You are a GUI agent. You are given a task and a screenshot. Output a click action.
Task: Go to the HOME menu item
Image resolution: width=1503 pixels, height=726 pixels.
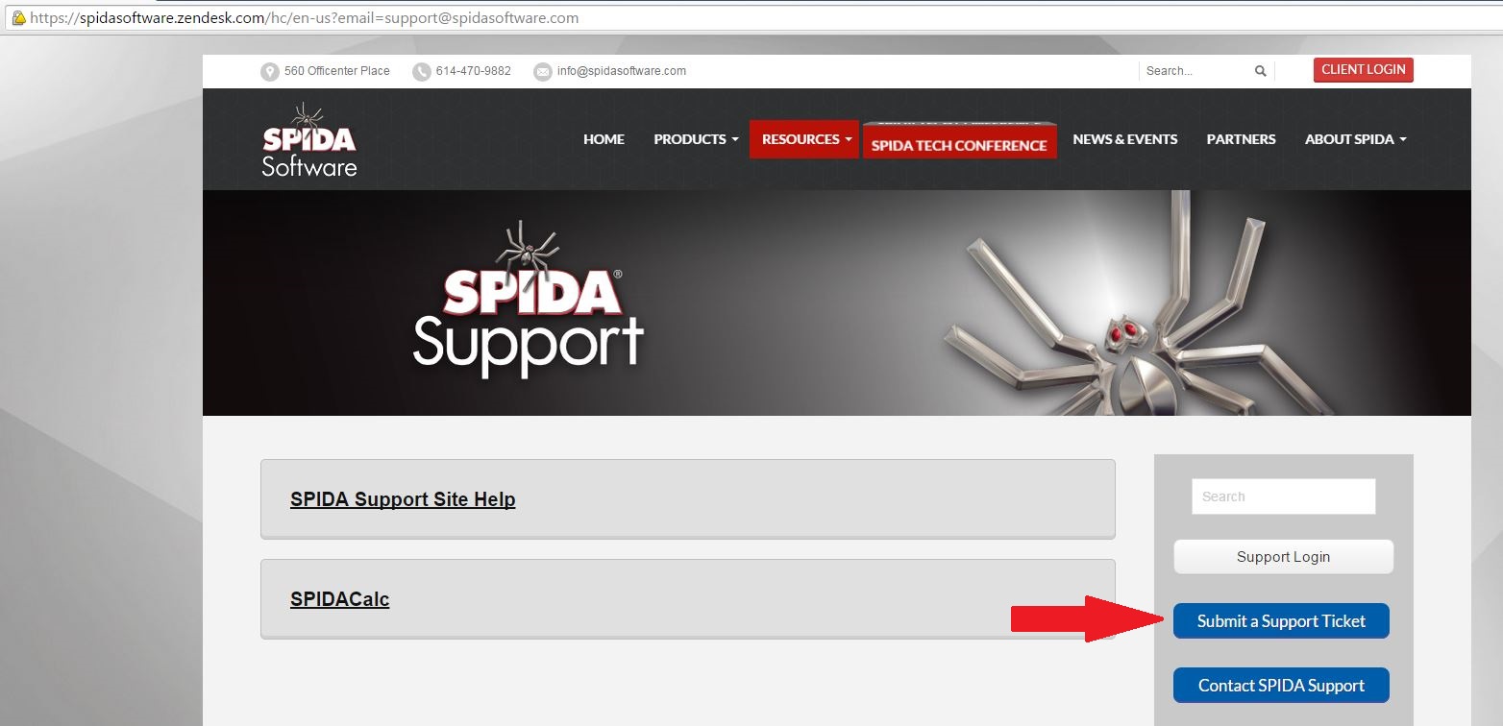click(x=604, y=139)
